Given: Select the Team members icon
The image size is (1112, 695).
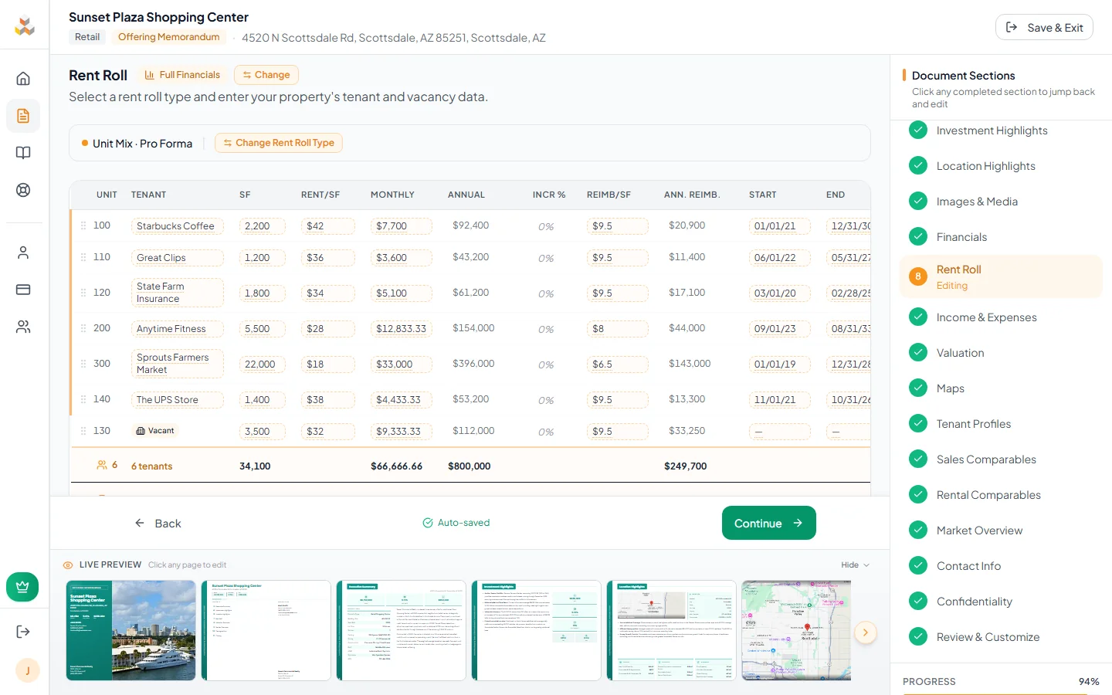Looking at the screenshot, I should pos(24,326).
